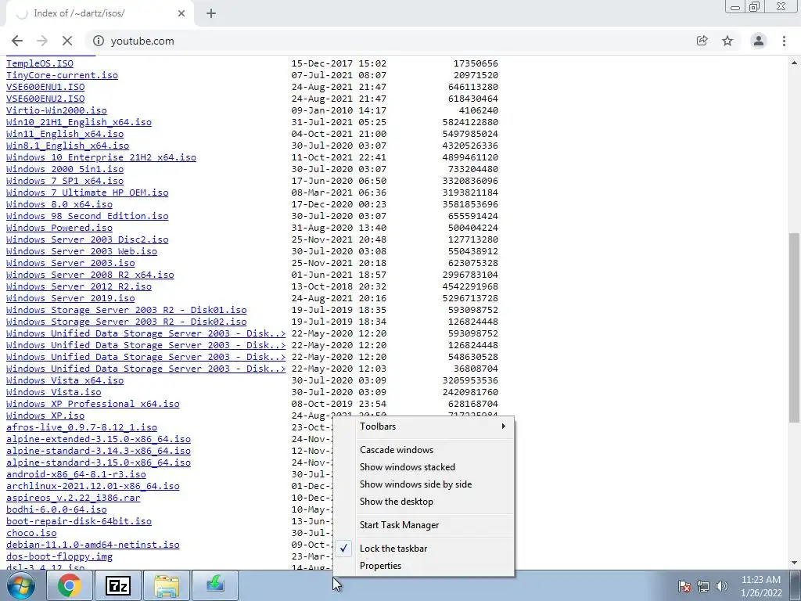Open Windows Explorer folder on taskbar
Image resolution: width=801 pixels, height=601 pixels.
pos(167,585)
